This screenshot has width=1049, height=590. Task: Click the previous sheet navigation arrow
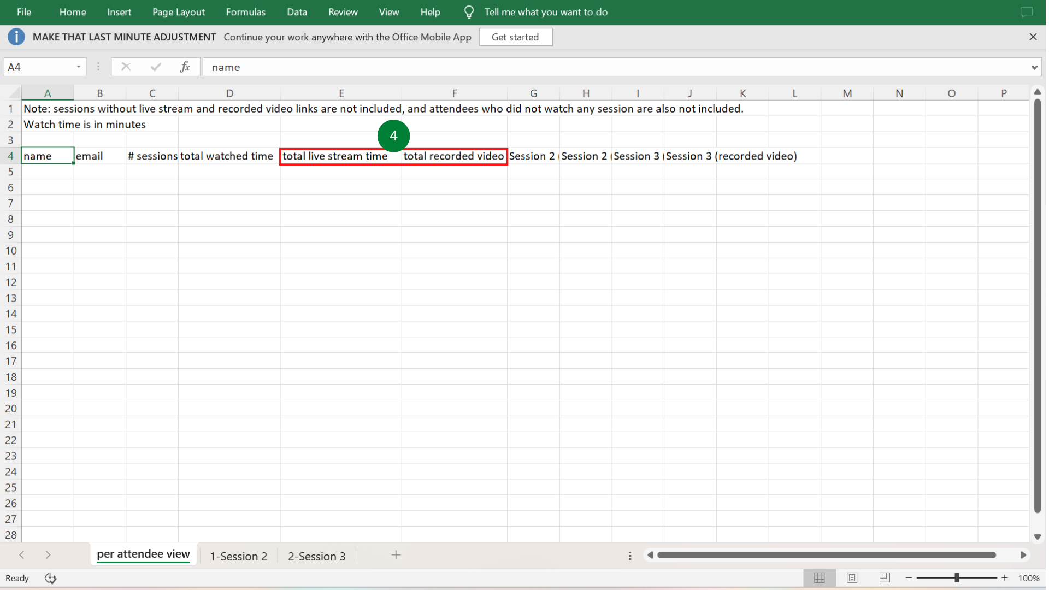21,555
